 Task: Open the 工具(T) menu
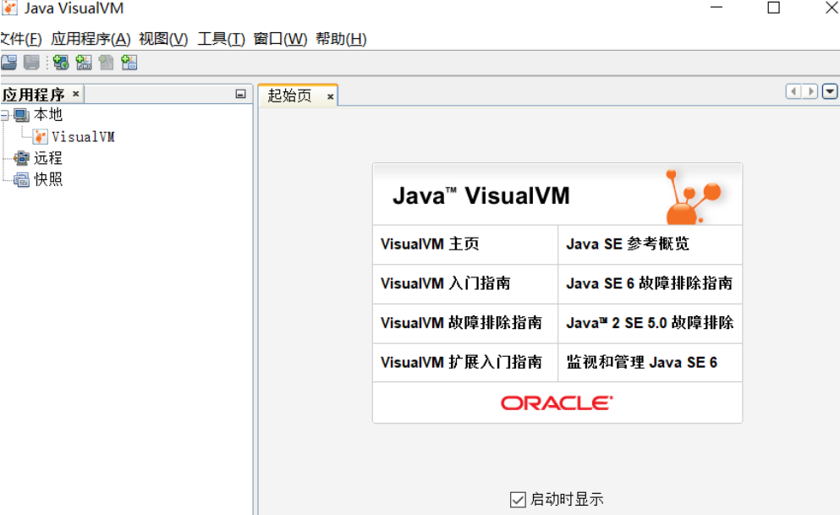tap(222, 39)
